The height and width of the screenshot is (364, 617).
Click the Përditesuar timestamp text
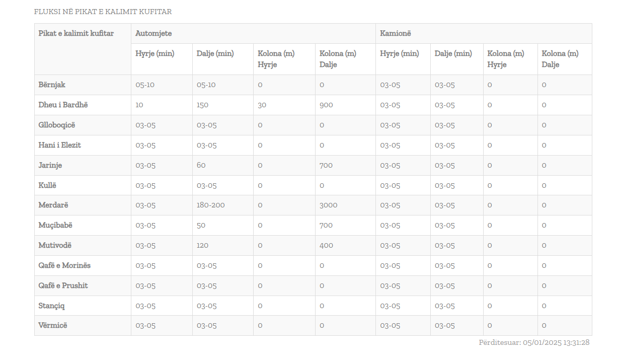click(534, 342)
